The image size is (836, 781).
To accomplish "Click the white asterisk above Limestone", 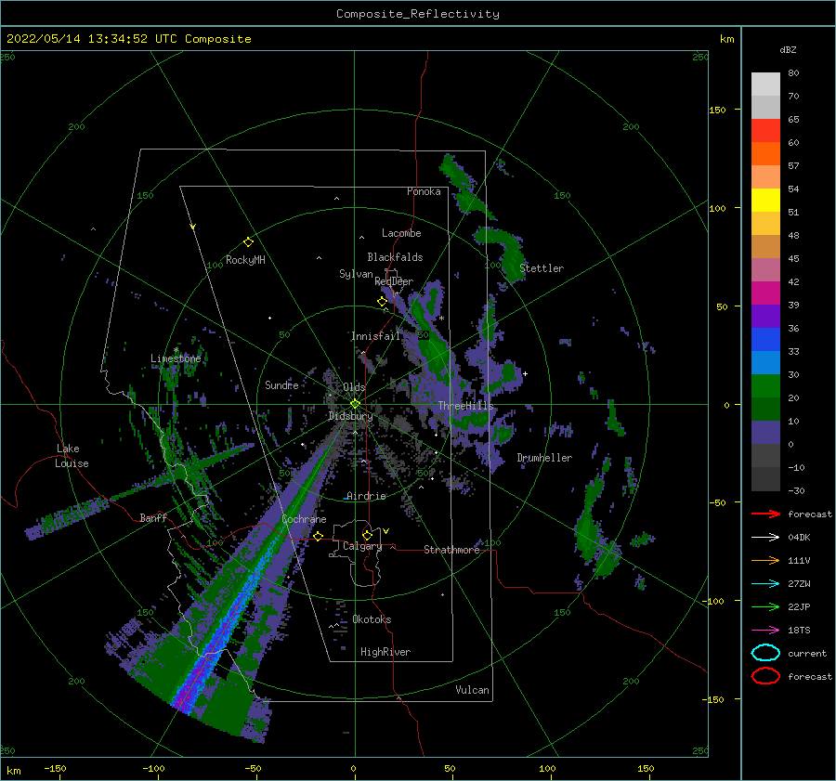I will [176, 350].
